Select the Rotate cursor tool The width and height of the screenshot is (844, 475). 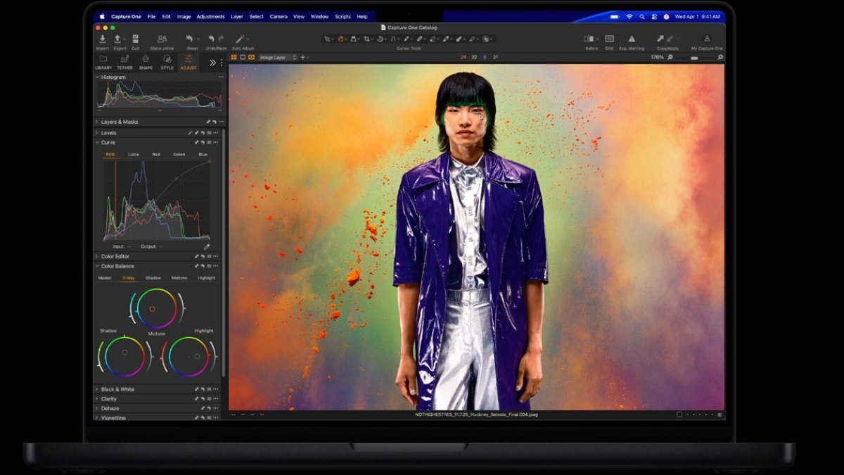click(x=381, y=39)
